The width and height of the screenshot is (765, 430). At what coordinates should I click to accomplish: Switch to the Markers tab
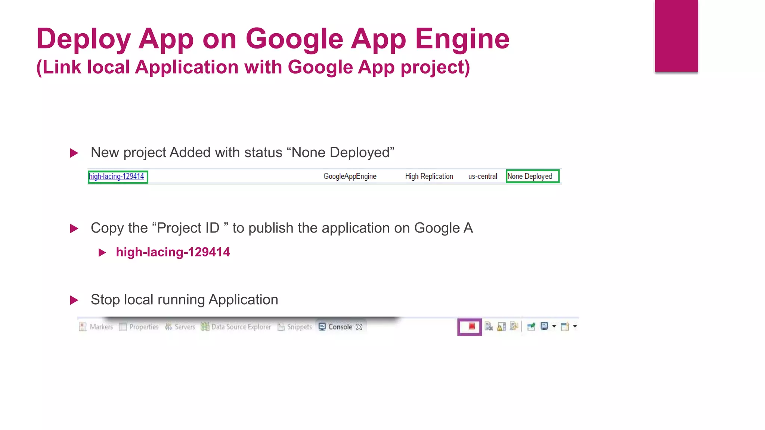coord(96,327)
